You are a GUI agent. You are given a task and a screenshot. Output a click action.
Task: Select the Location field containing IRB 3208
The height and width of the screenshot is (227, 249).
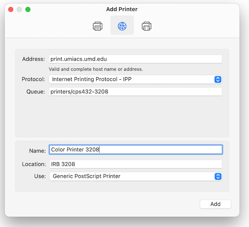pyautogui.click(x=135, y=164)
